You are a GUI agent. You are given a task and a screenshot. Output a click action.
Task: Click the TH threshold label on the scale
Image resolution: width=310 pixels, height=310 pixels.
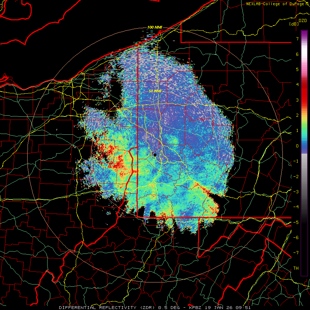[296, 268]
